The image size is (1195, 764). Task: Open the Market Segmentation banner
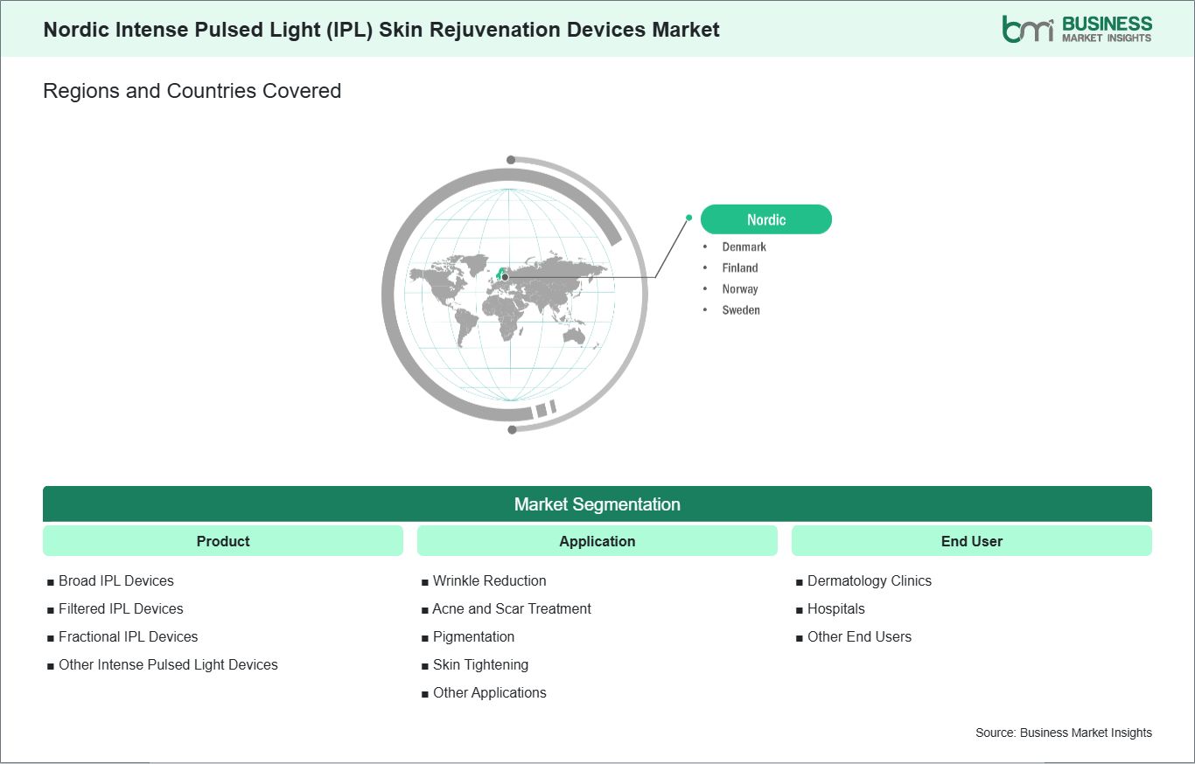coord(597,504)
